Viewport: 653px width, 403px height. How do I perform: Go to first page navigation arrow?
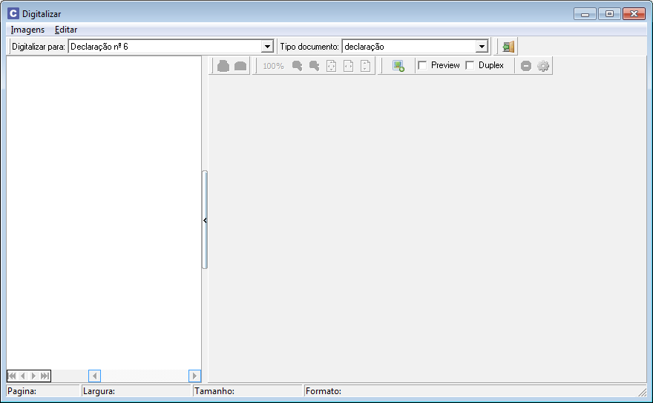(12, 376)
